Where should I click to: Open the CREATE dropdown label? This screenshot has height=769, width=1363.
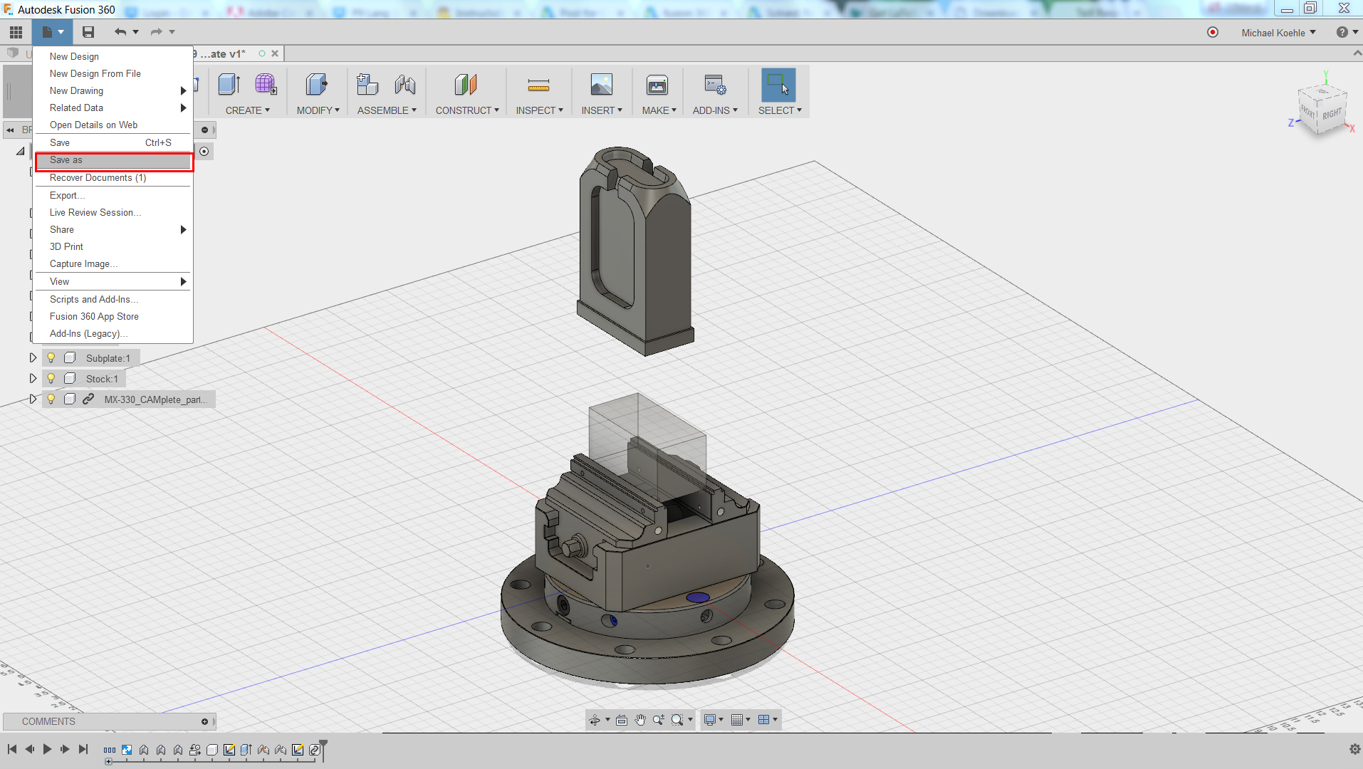point(247,110)
